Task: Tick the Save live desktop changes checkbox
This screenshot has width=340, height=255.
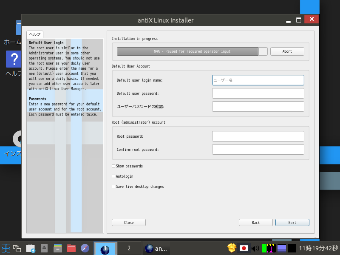Action: click(x=113, y=187)
